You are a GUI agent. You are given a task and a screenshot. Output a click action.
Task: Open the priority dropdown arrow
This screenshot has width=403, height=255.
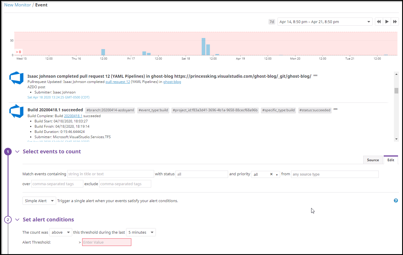[x=277, y=175]
